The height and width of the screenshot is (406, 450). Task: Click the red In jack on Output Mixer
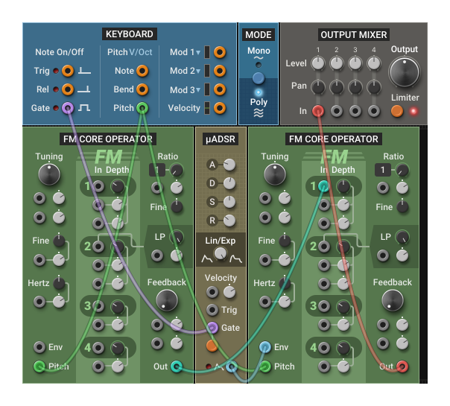pyautogui.click(x=318, y=111)
